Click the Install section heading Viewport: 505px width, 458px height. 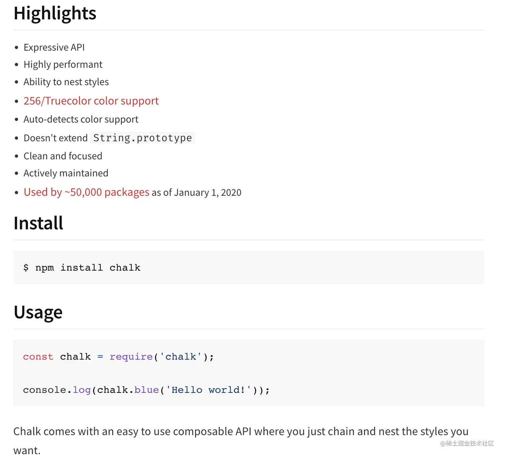(x=38, y=223)
